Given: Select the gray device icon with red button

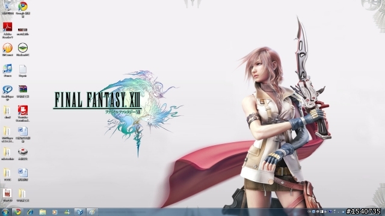Looking at the screenshot, I should click(23, 152).
